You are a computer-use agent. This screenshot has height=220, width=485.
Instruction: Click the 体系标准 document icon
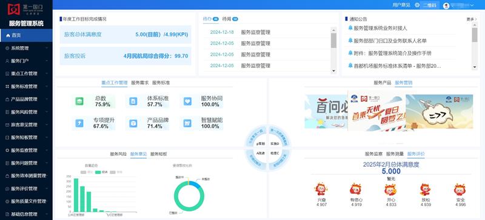coord(133,101)
